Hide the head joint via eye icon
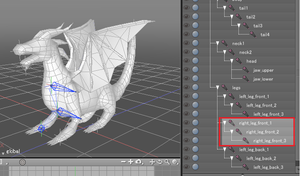Viewport: 301px width, 176px height. click(186, 61)
